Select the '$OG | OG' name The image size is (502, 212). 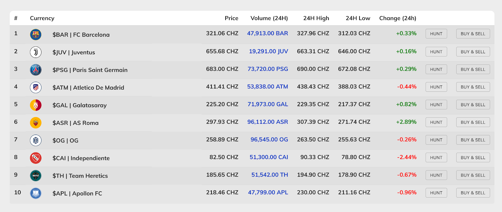[x=65, y=141]
